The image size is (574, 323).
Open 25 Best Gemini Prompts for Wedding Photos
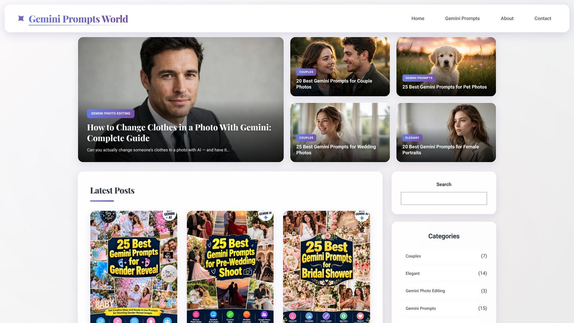336,150
